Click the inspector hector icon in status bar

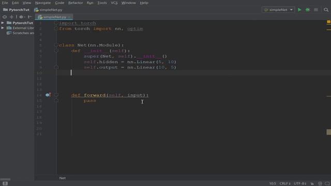[x=320, y=184]
